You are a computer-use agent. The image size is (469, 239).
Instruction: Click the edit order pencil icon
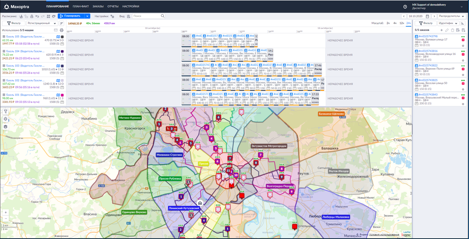[447, 30]
